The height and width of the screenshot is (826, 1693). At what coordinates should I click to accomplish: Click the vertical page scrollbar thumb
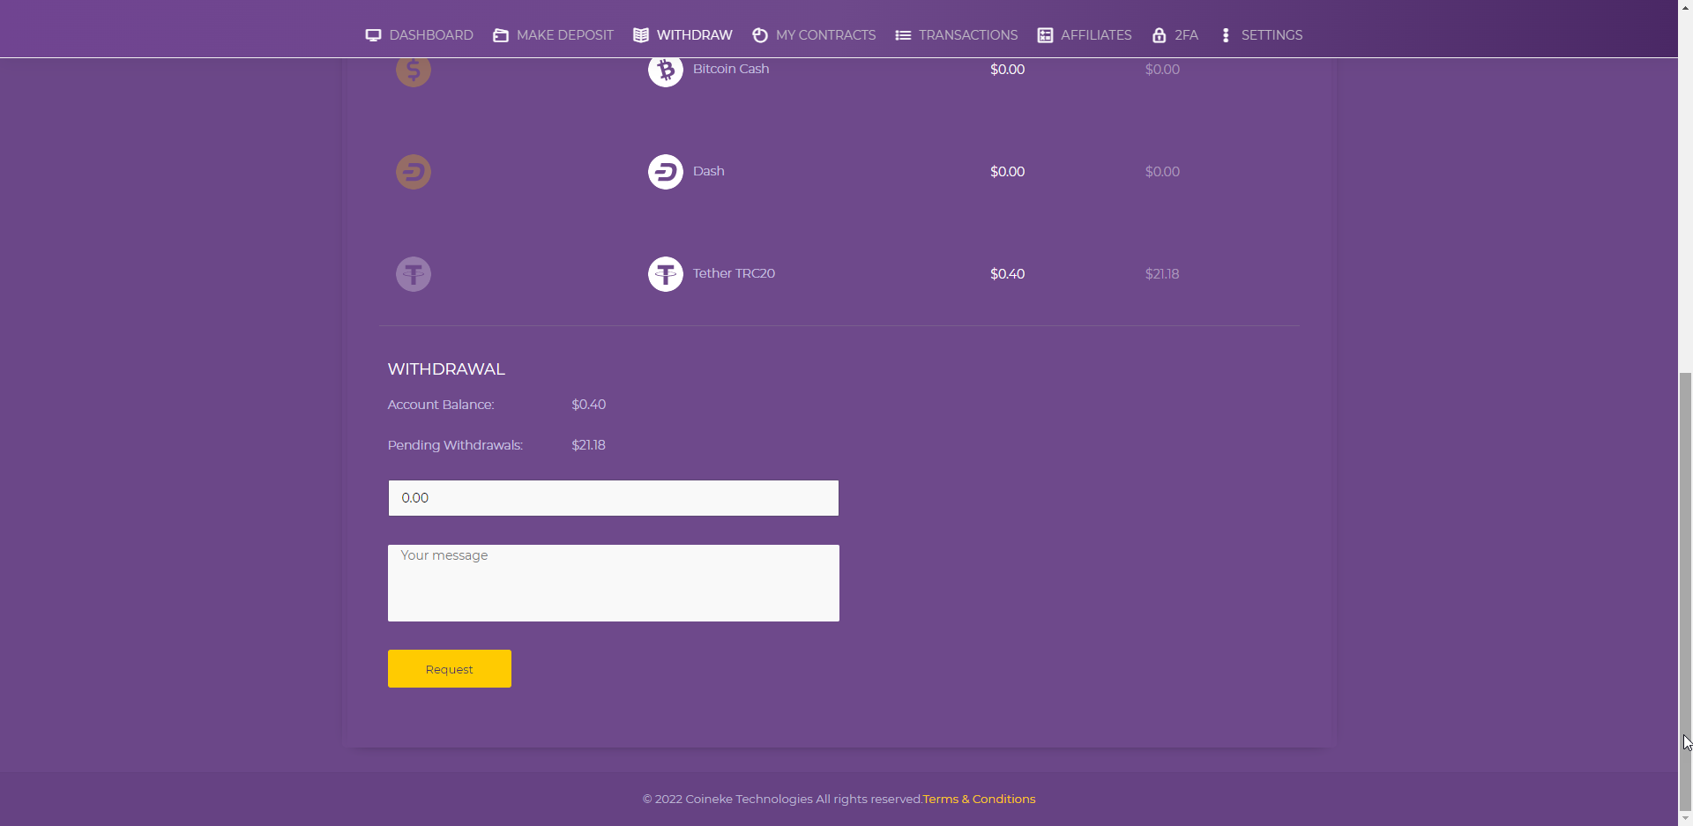point(1685,591)
